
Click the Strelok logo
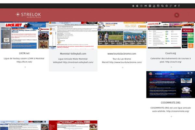(x=28, y=15)
